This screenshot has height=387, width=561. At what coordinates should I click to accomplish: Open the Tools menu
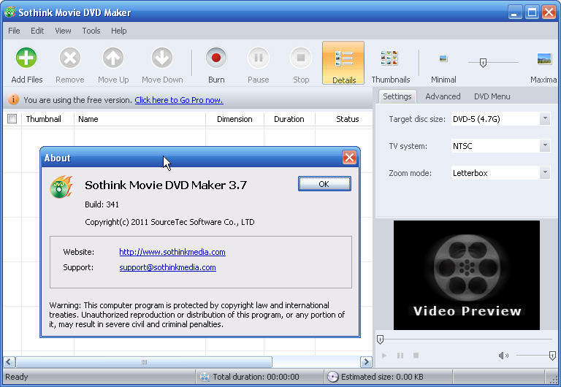pos(91,31)
